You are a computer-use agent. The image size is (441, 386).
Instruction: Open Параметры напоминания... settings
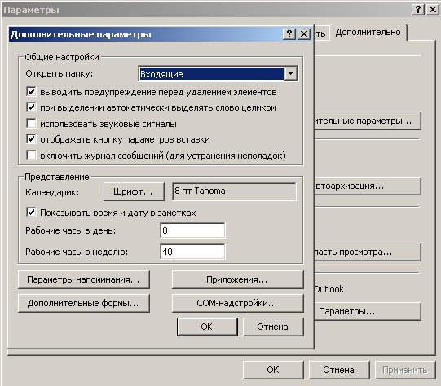[83, 279]
